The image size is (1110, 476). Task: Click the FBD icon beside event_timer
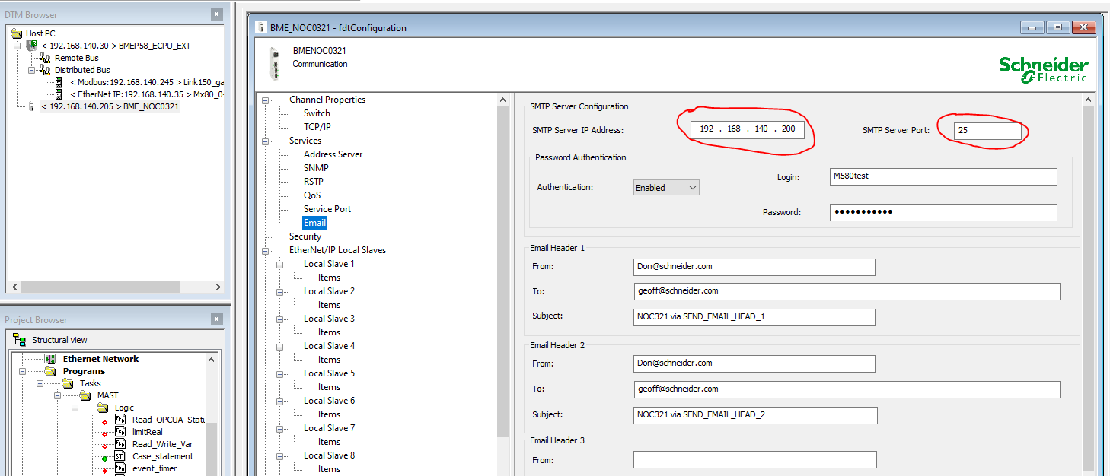[x=120, y=468]
